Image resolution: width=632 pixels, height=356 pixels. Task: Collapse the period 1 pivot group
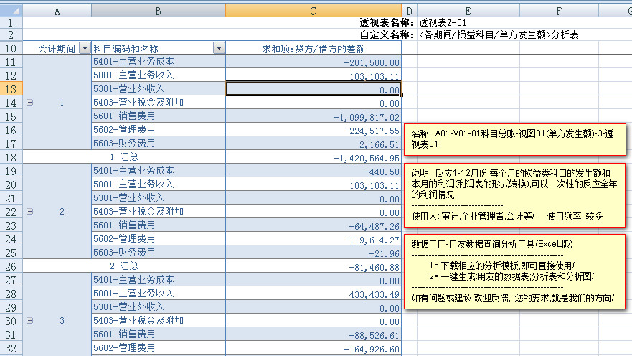coord(29,103)
